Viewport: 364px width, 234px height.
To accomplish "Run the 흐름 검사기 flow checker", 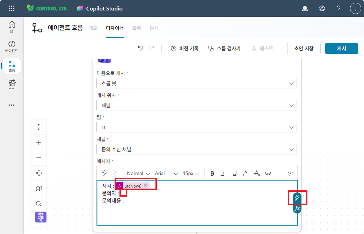I will coord(224,49).
